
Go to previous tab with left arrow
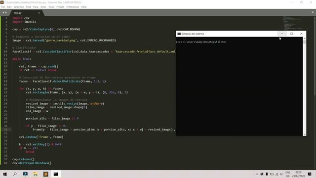pos(3,12)
